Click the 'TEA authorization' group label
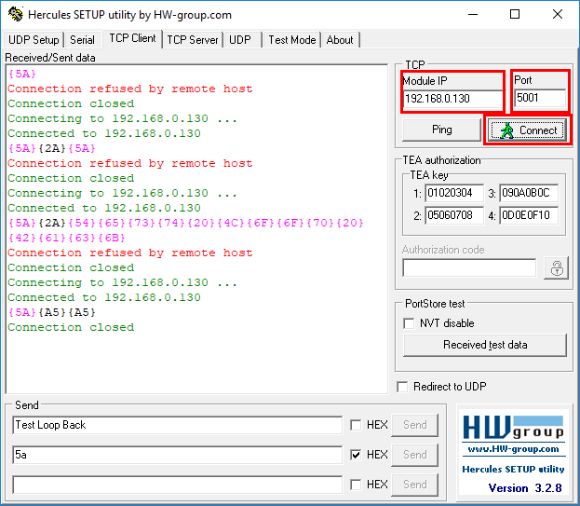 pyautogui.click(x=441, y=160)
